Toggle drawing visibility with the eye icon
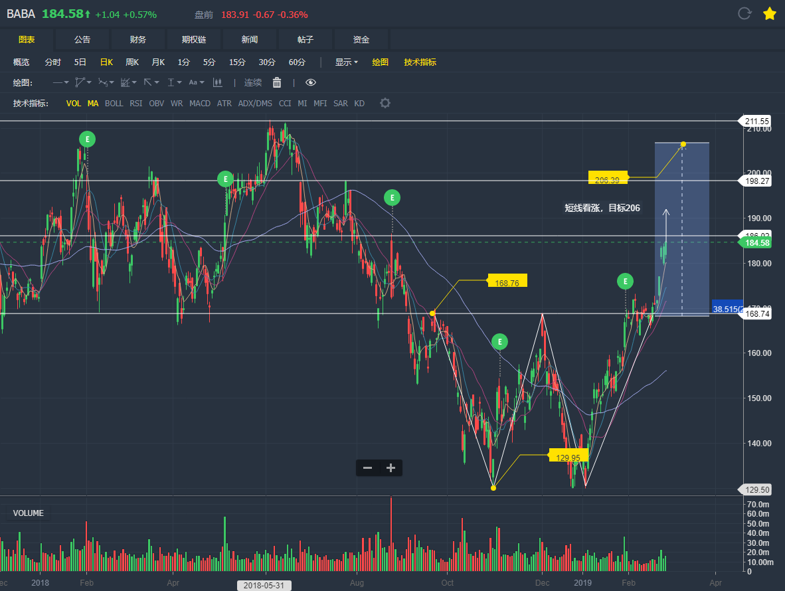 [x=310, y=82]
